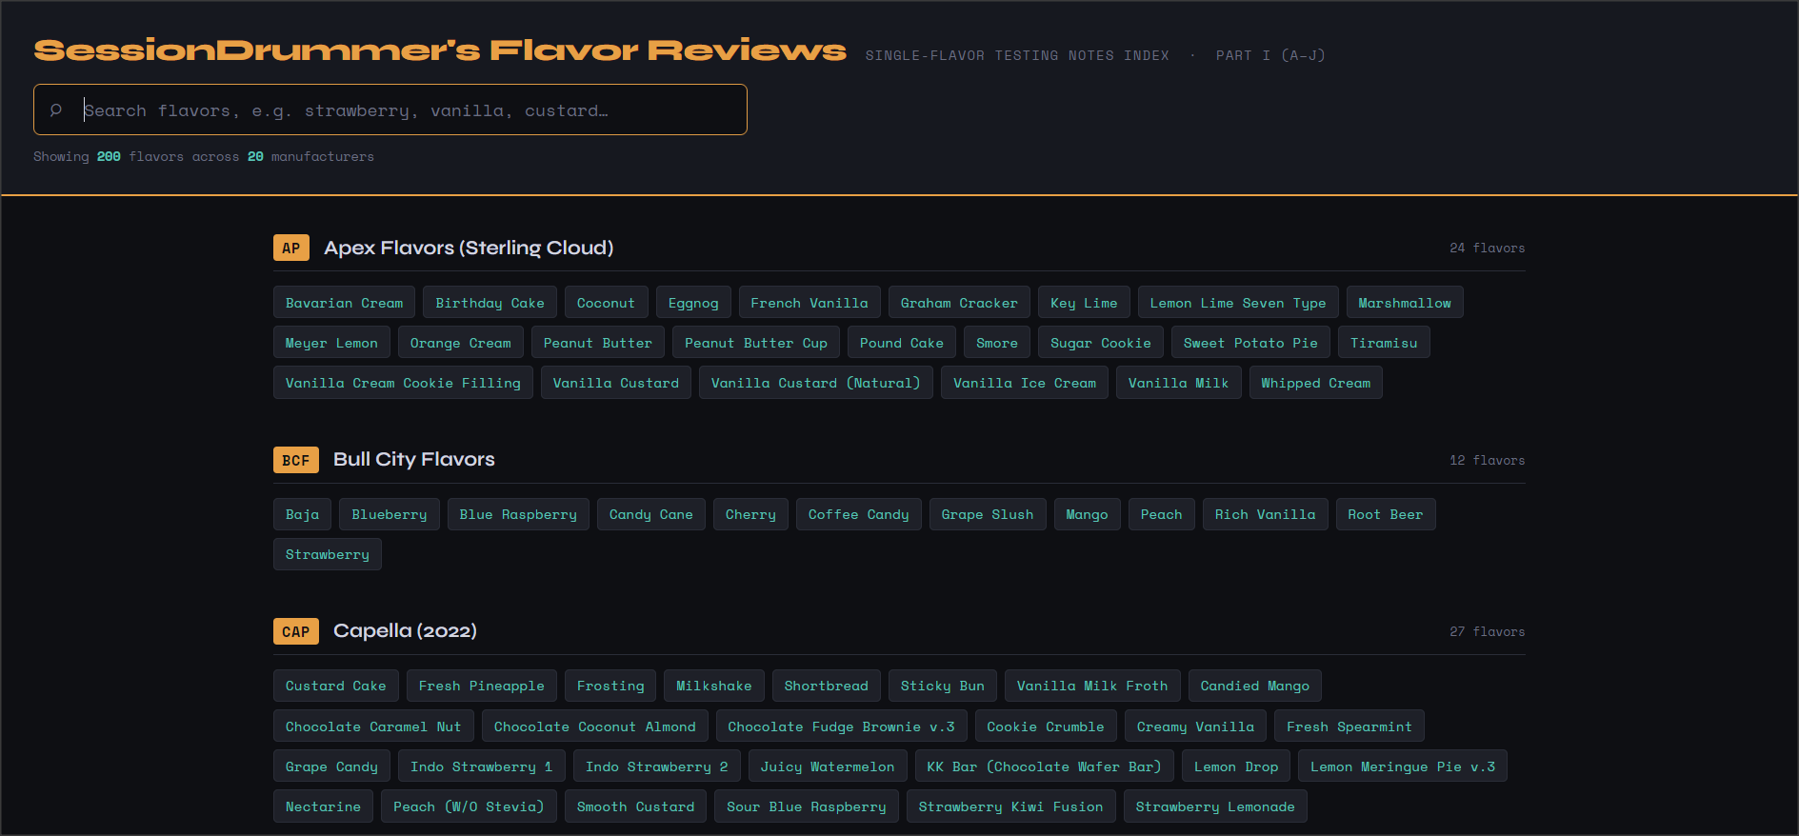
Task: Click the Apex Flavors (Sterling Cloud) heading
Action: coord(469,249)
